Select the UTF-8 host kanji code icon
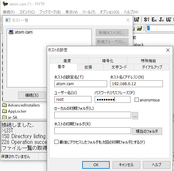The height and width of the screenshot is (171, 174). click(x=169, y=19)
